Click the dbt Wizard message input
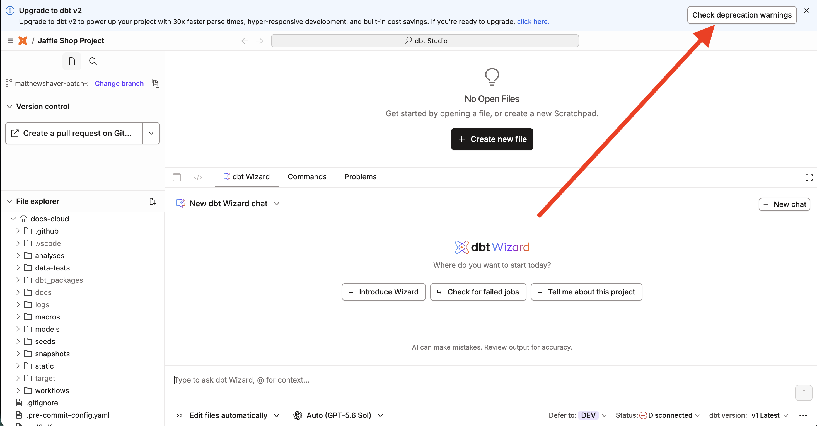Screen dimensions: 817x426 pos(482,380)
